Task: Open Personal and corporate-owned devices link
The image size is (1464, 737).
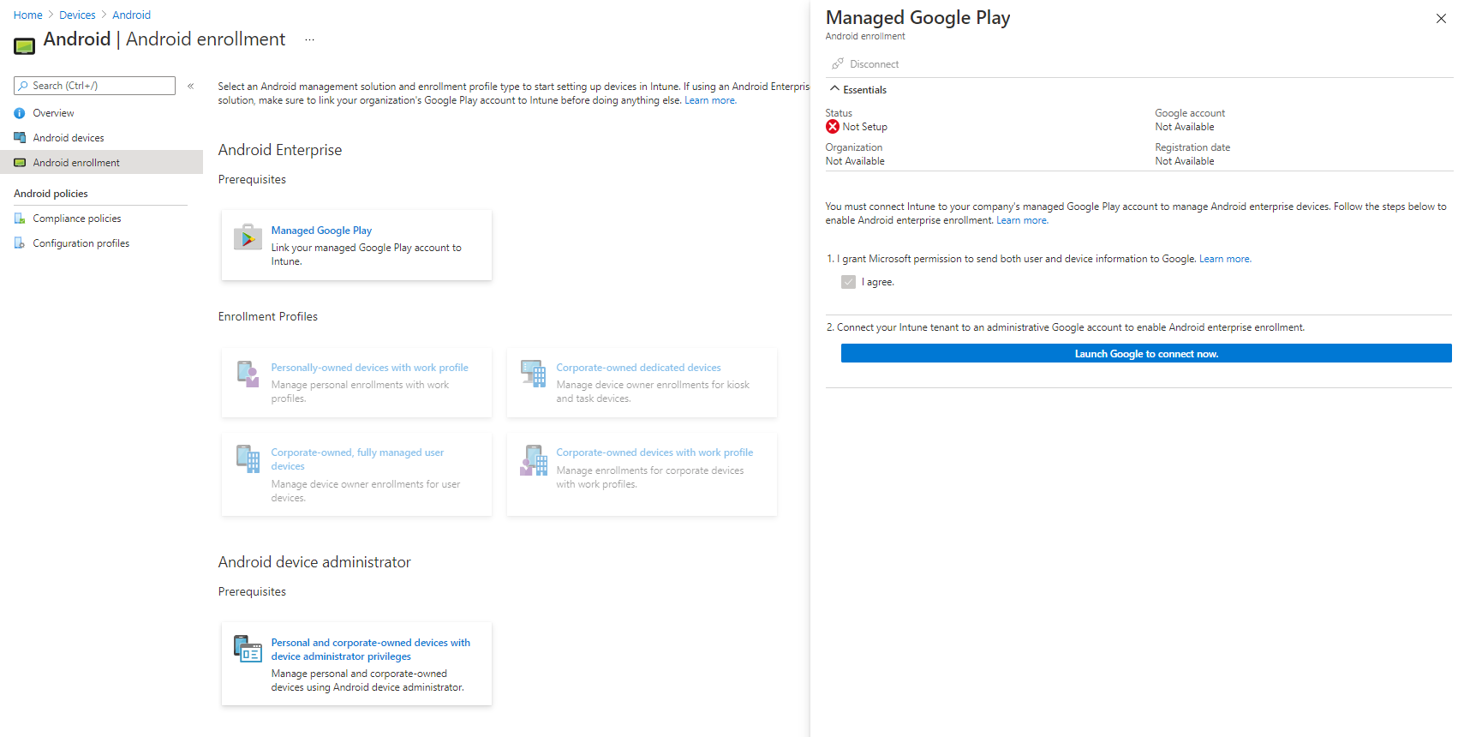Action: (370, 649)
